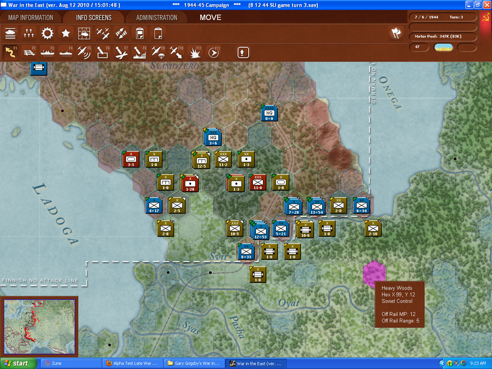Click the MOVE mode label

click(211, 18)
